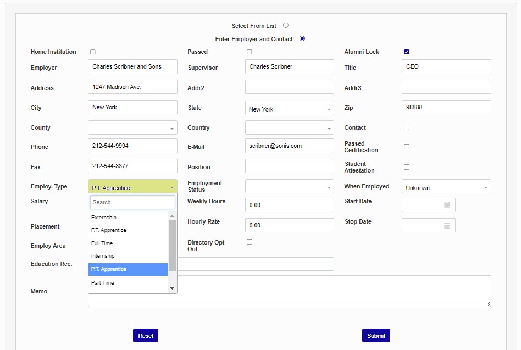Check the Passed Certification checkbox
The height and width of the screenshot is (350, 521).
tap(407, 147)
